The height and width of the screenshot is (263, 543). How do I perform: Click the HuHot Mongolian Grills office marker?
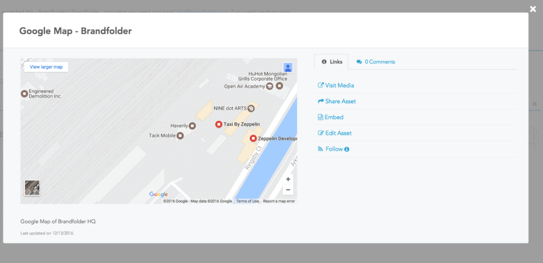click(x=279, y=86)
